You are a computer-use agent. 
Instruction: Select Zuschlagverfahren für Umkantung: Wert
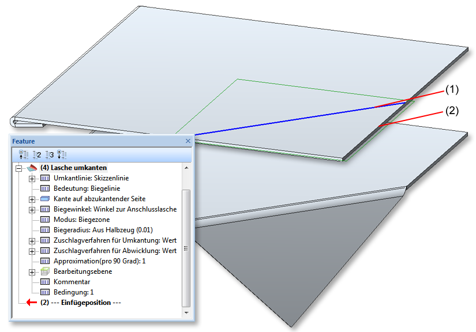[115, 240]
